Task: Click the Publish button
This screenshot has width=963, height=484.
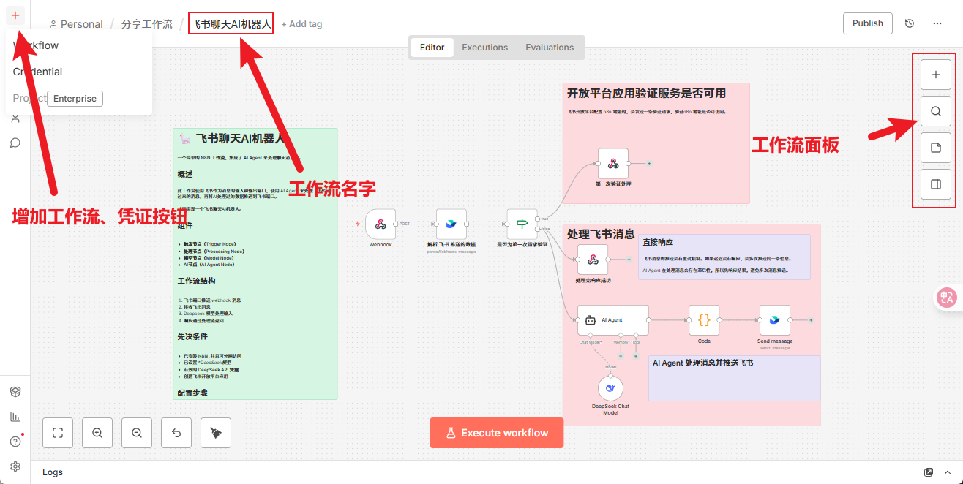Action: point(867,23)
